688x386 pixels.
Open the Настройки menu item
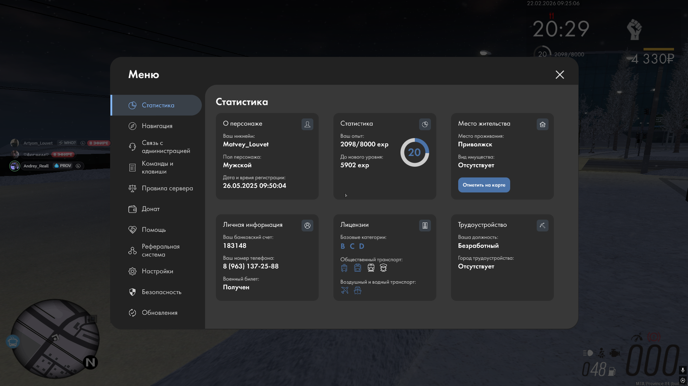point(157,271)
